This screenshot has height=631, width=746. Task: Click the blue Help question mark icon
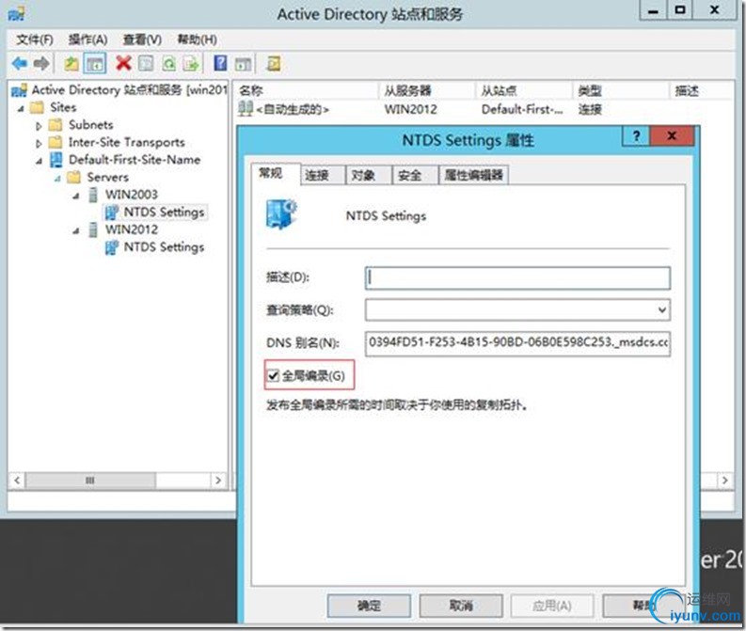[220, 63]
